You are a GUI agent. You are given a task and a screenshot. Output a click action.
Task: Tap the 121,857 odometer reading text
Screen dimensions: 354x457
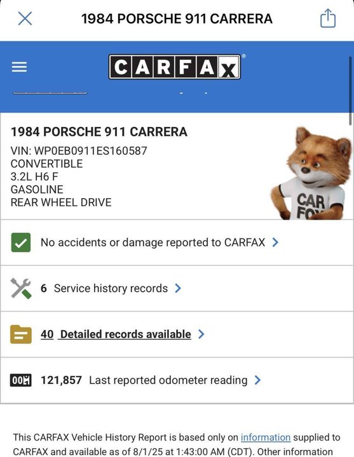[61, 380]
